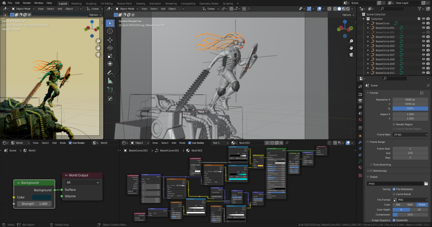Open the Output properties printer tab
This screenshot has height=227, width=432.
(360, 101)
